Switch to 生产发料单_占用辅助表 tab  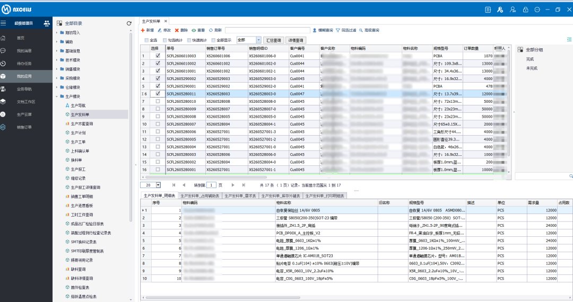[200, 196]
